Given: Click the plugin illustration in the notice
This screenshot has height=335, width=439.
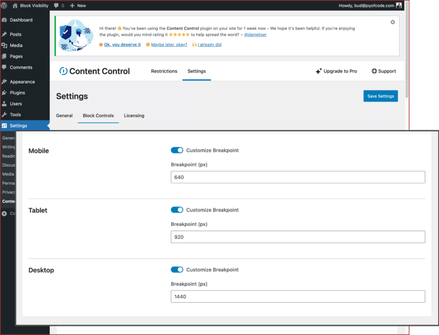Looking at the screenshot, I should click(76, 36).
